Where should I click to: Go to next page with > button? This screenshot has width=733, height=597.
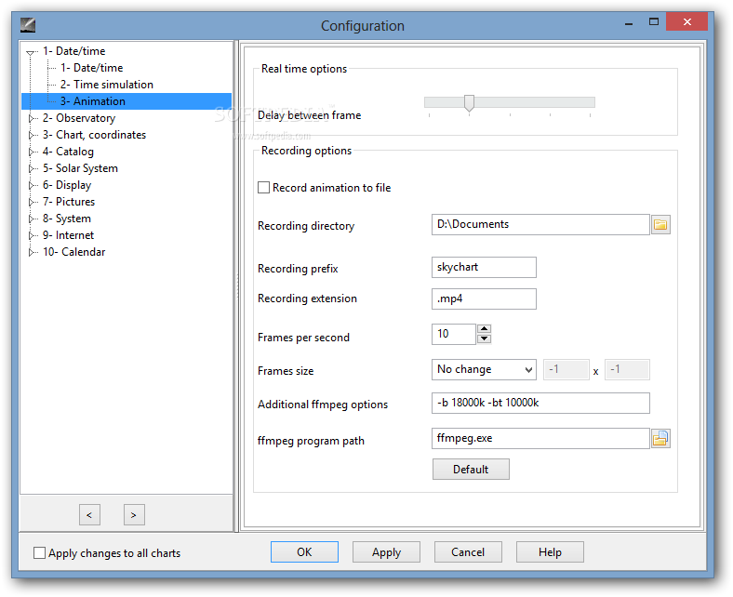coord(134,515)
